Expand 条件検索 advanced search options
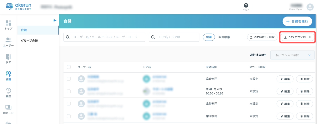The height and width of the screenshot is (124, 317). (224, 37)
